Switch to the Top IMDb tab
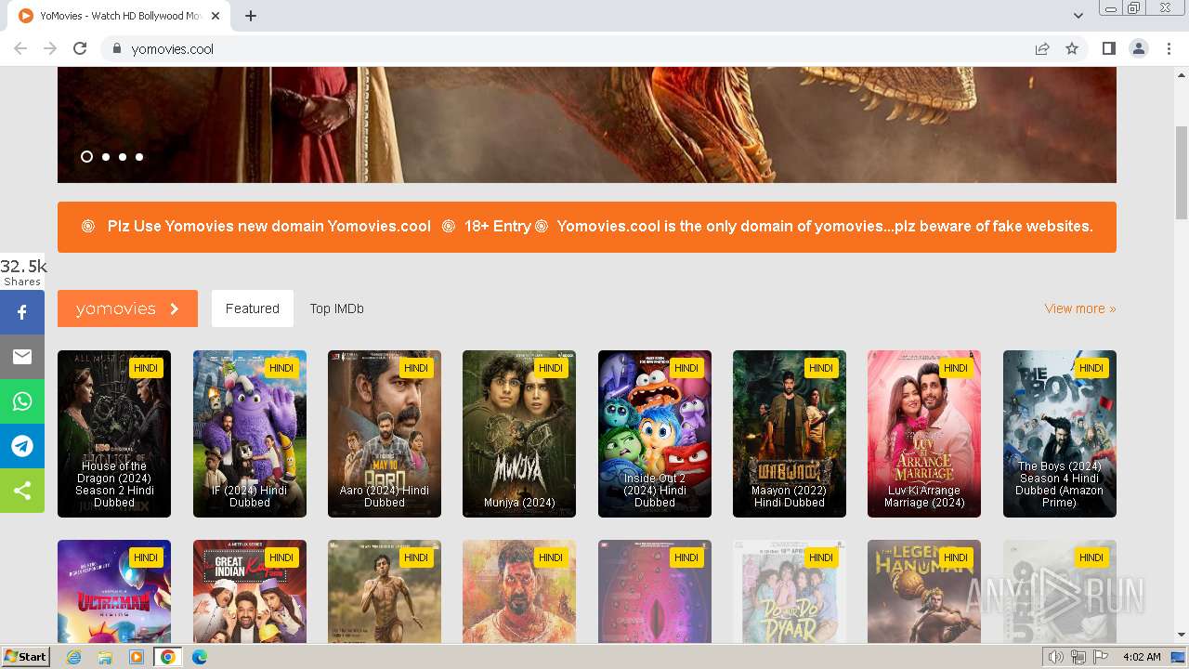1189x669 pixels. pyautogui.click(x=336, y=308)
